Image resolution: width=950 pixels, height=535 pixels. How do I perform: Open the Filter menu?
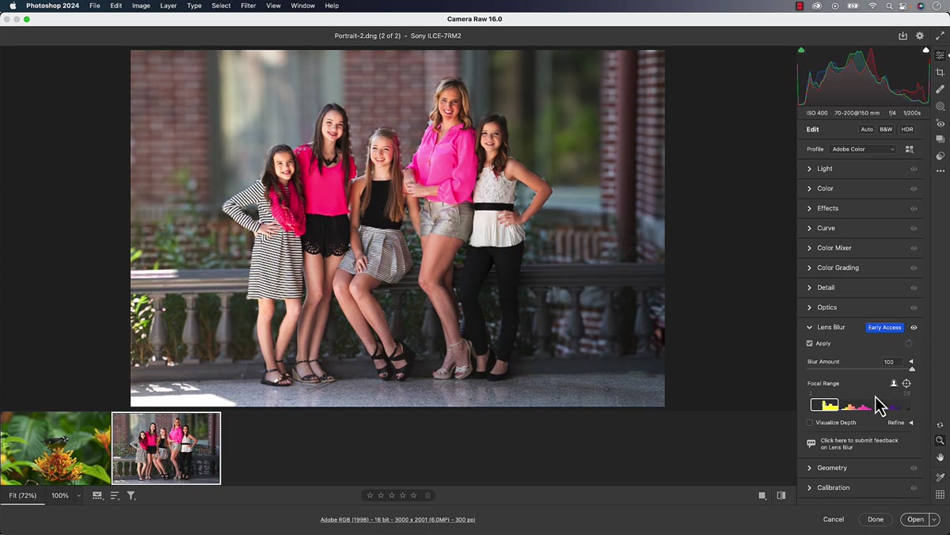point(249,6)
